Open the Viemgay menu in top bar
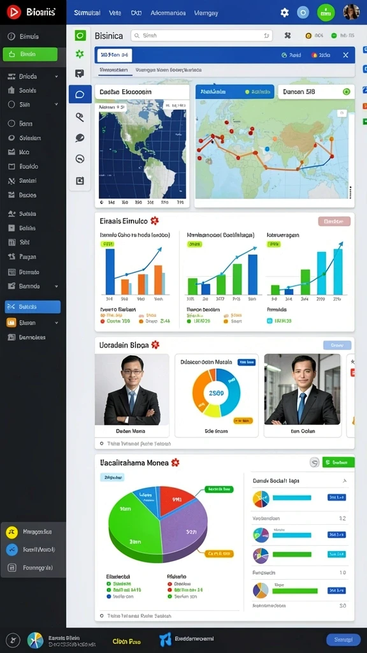Image resolution: width=367 pixels, height=653 pixels. (x=206, y=13)
